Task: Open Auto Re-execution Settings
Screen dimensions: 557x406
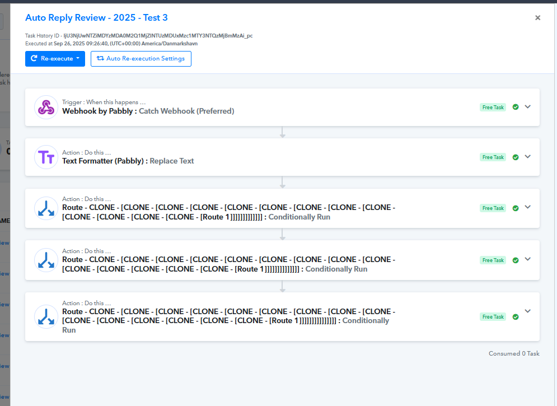Action: [x=141, y=59]
